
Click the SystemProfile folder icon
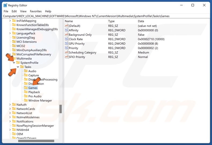(18, 63)
